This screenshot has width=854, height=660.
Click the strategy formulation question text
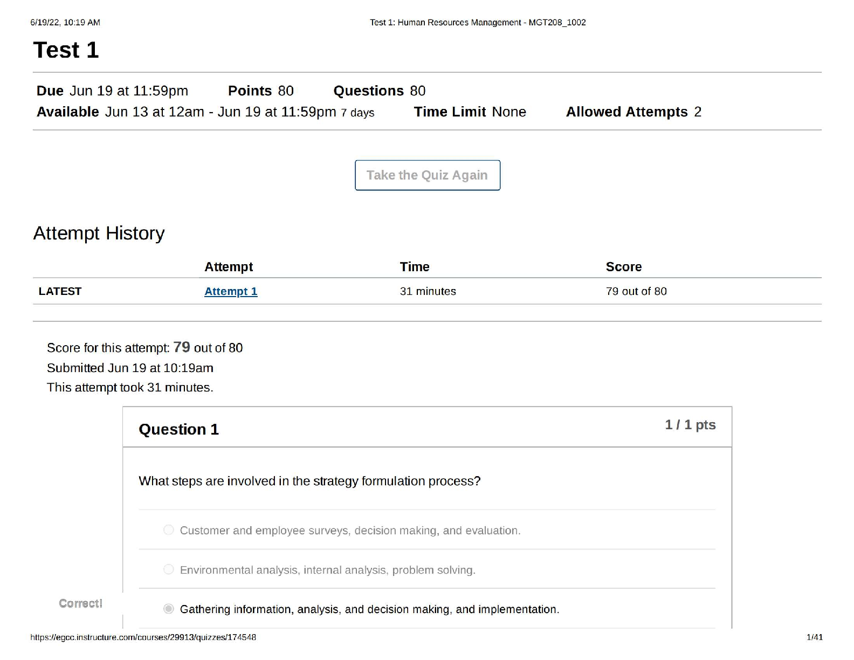click(309, 481)
